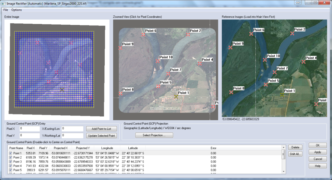This screenshot has height=180, width=332.
Task: Open the Options menu
Action: [x=17, y=10]
